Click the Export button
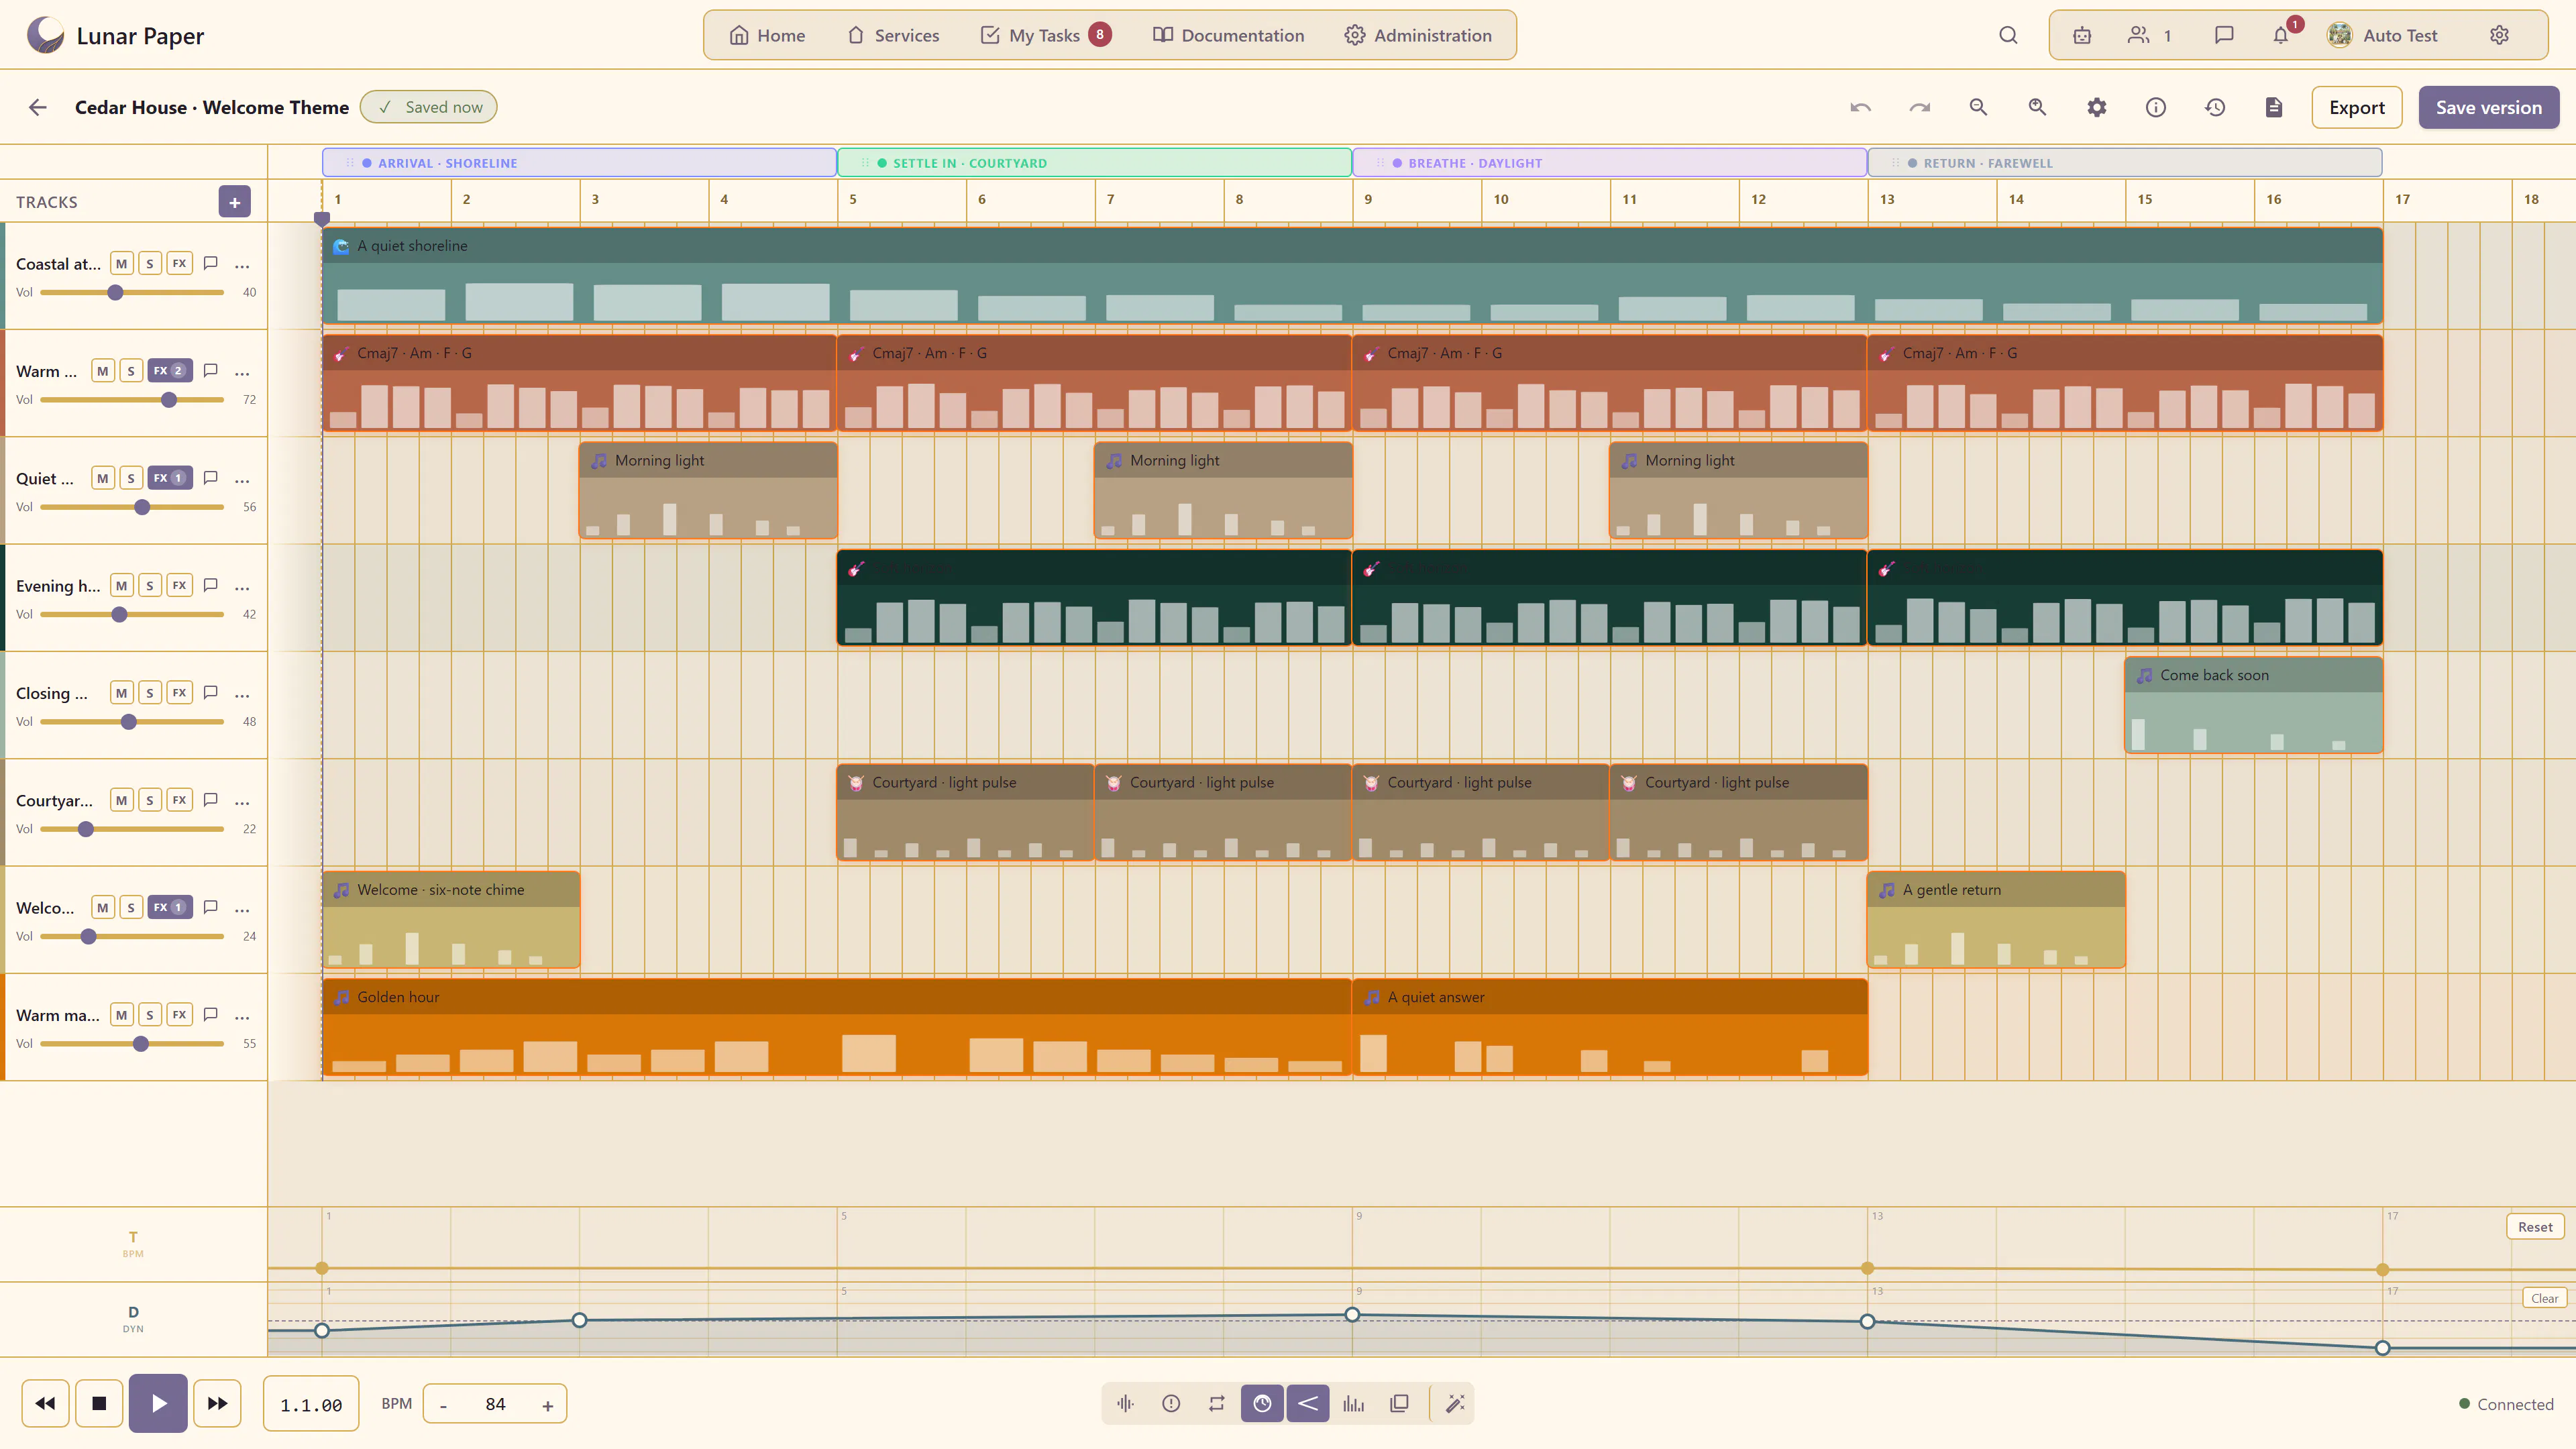 2357,107
